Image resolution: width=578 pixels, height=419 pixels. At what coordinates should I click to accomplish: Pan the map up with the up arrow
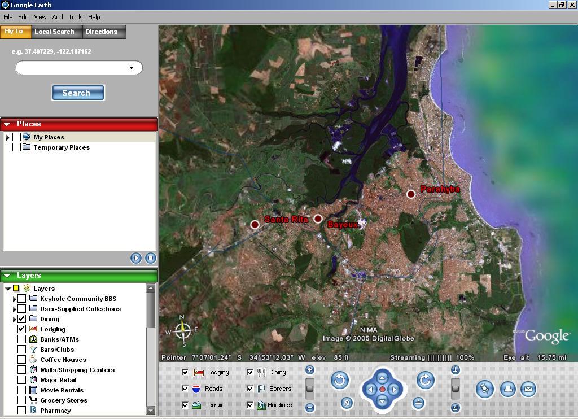tap(382, 378)
